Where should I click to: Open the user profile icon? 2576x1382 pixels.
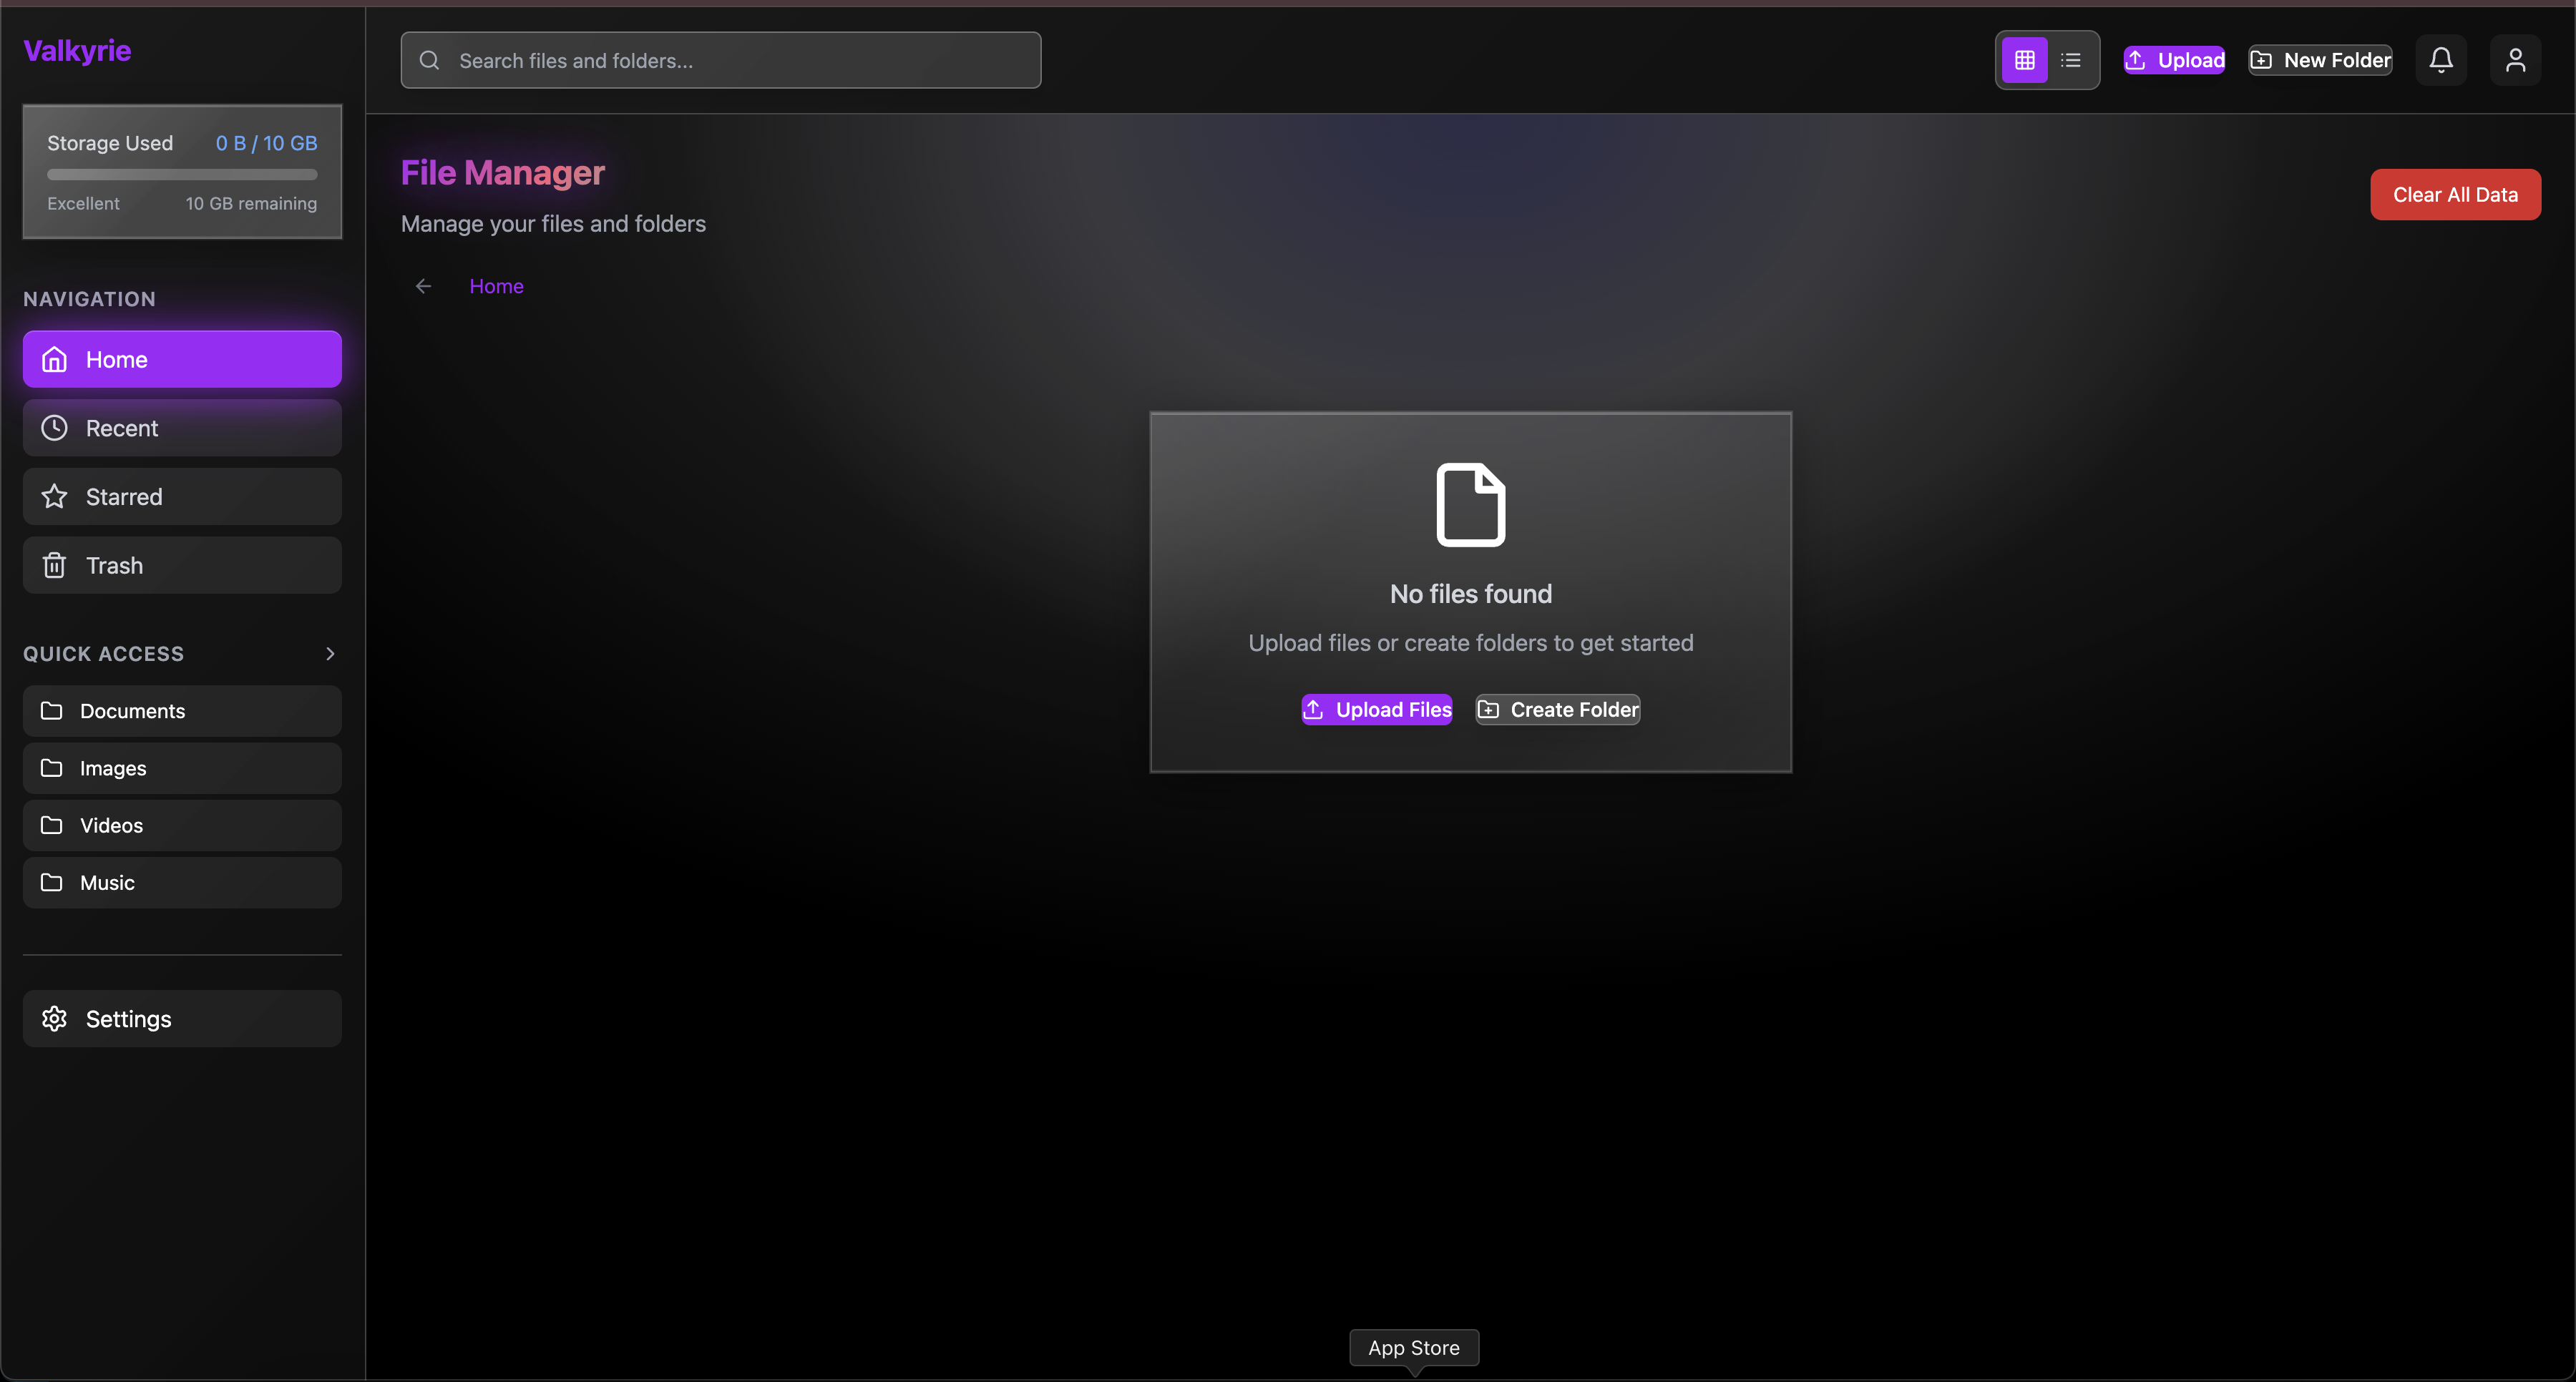click(2515, 60)
